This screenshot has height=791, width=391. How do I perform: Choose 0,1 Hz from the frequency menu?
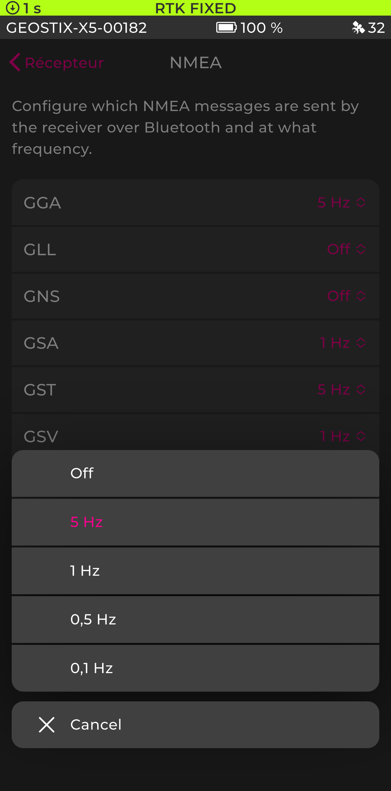click(x=195, y=668)
